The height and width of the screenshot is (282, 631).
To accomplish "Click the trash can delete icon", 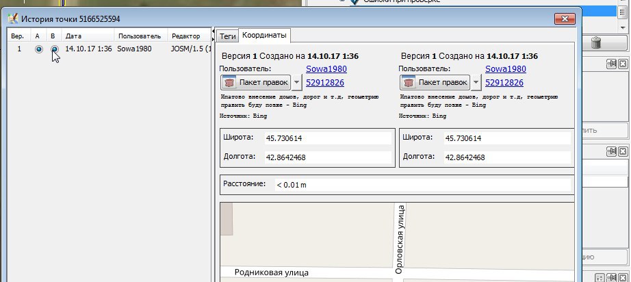I will [597, 43].
